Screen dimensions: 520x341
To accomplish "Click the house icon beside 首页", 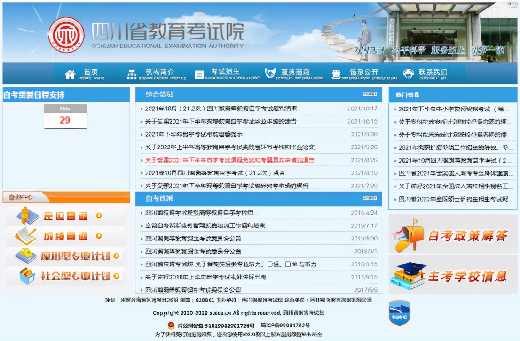I will pyautogui.click(x=70, y=74).
